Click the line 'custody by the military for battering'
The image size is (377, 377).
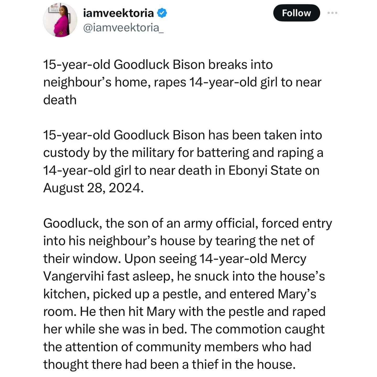point(183,153)
